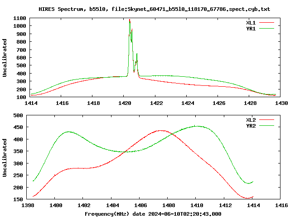Viewport: 290px width, 218px height.
Task: Click the 800 y-axis tick label
Action: click(x=21, y=42)
